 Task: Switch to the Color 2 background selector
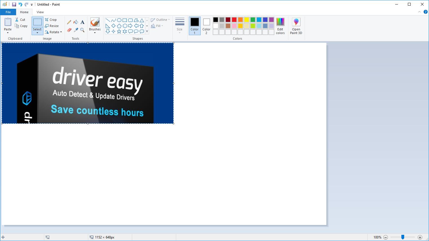(206, 26)
